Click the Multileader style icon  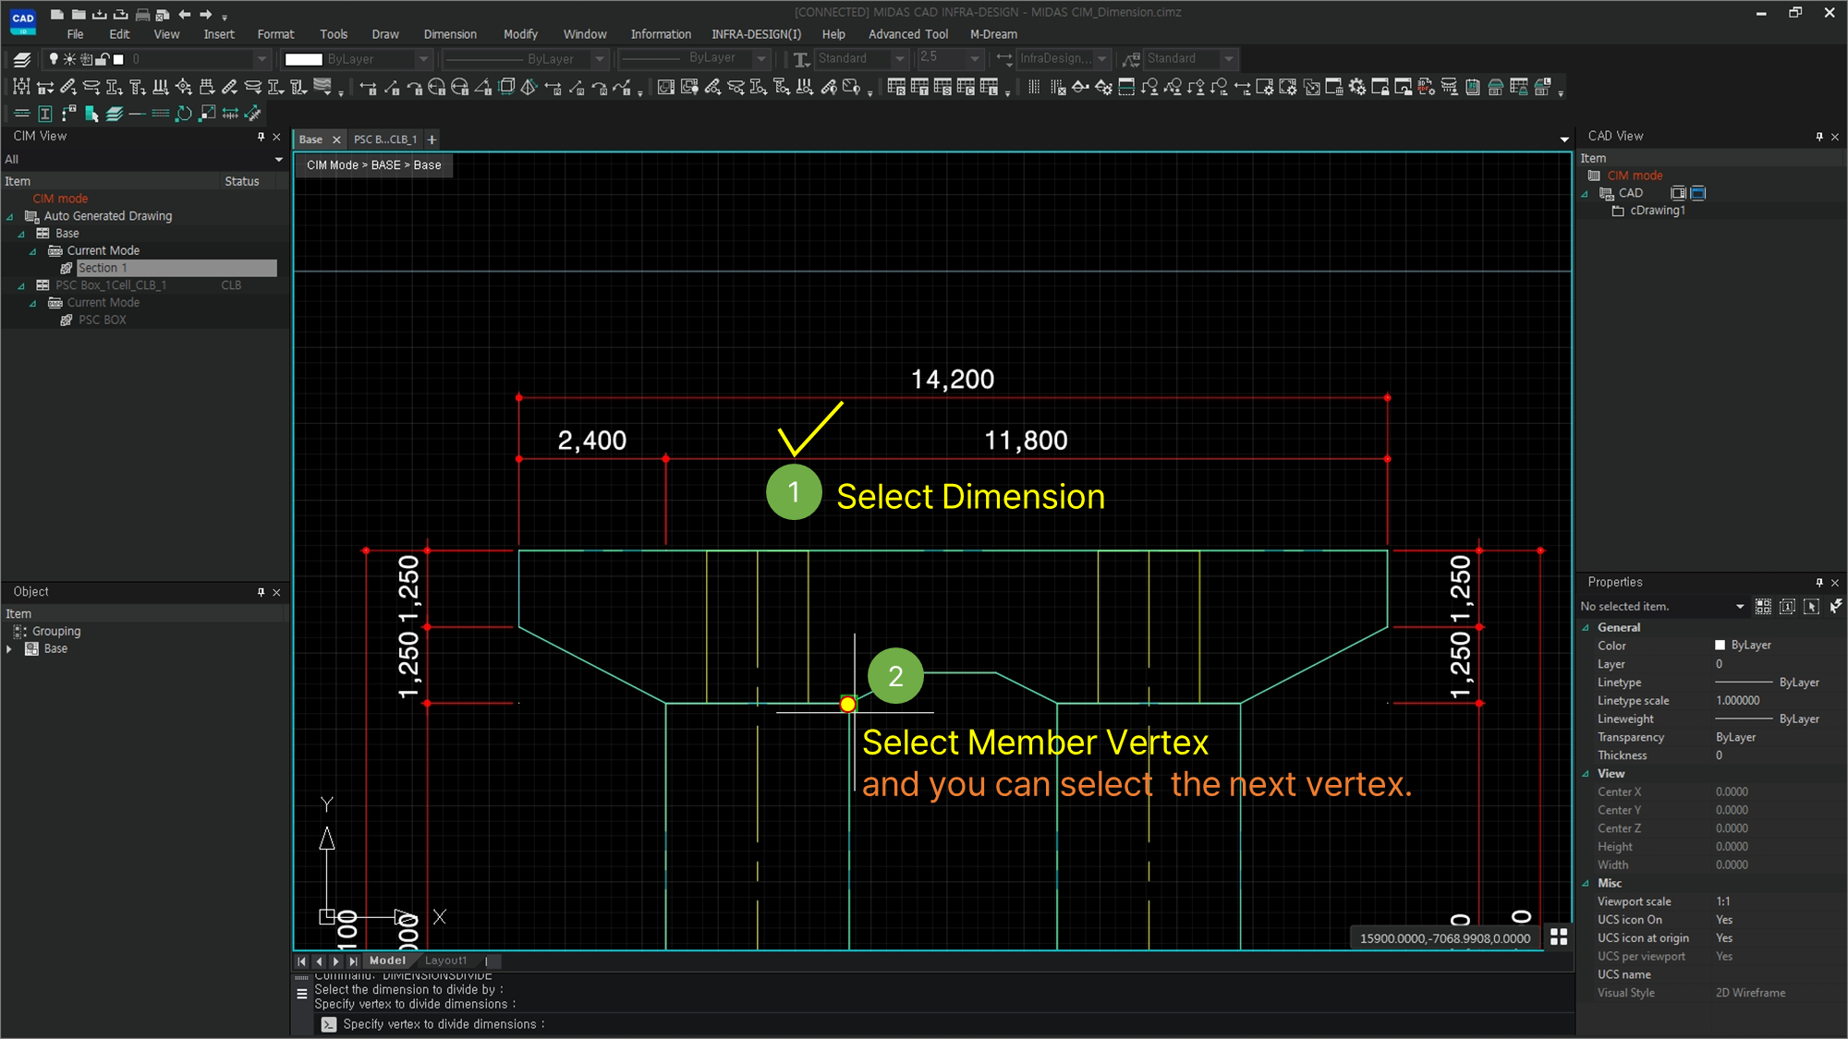(1131, 59)
